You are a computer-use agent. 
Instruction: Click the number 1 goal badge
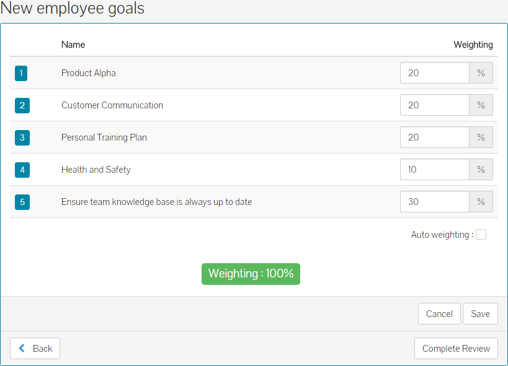click(x=22, y=73)
